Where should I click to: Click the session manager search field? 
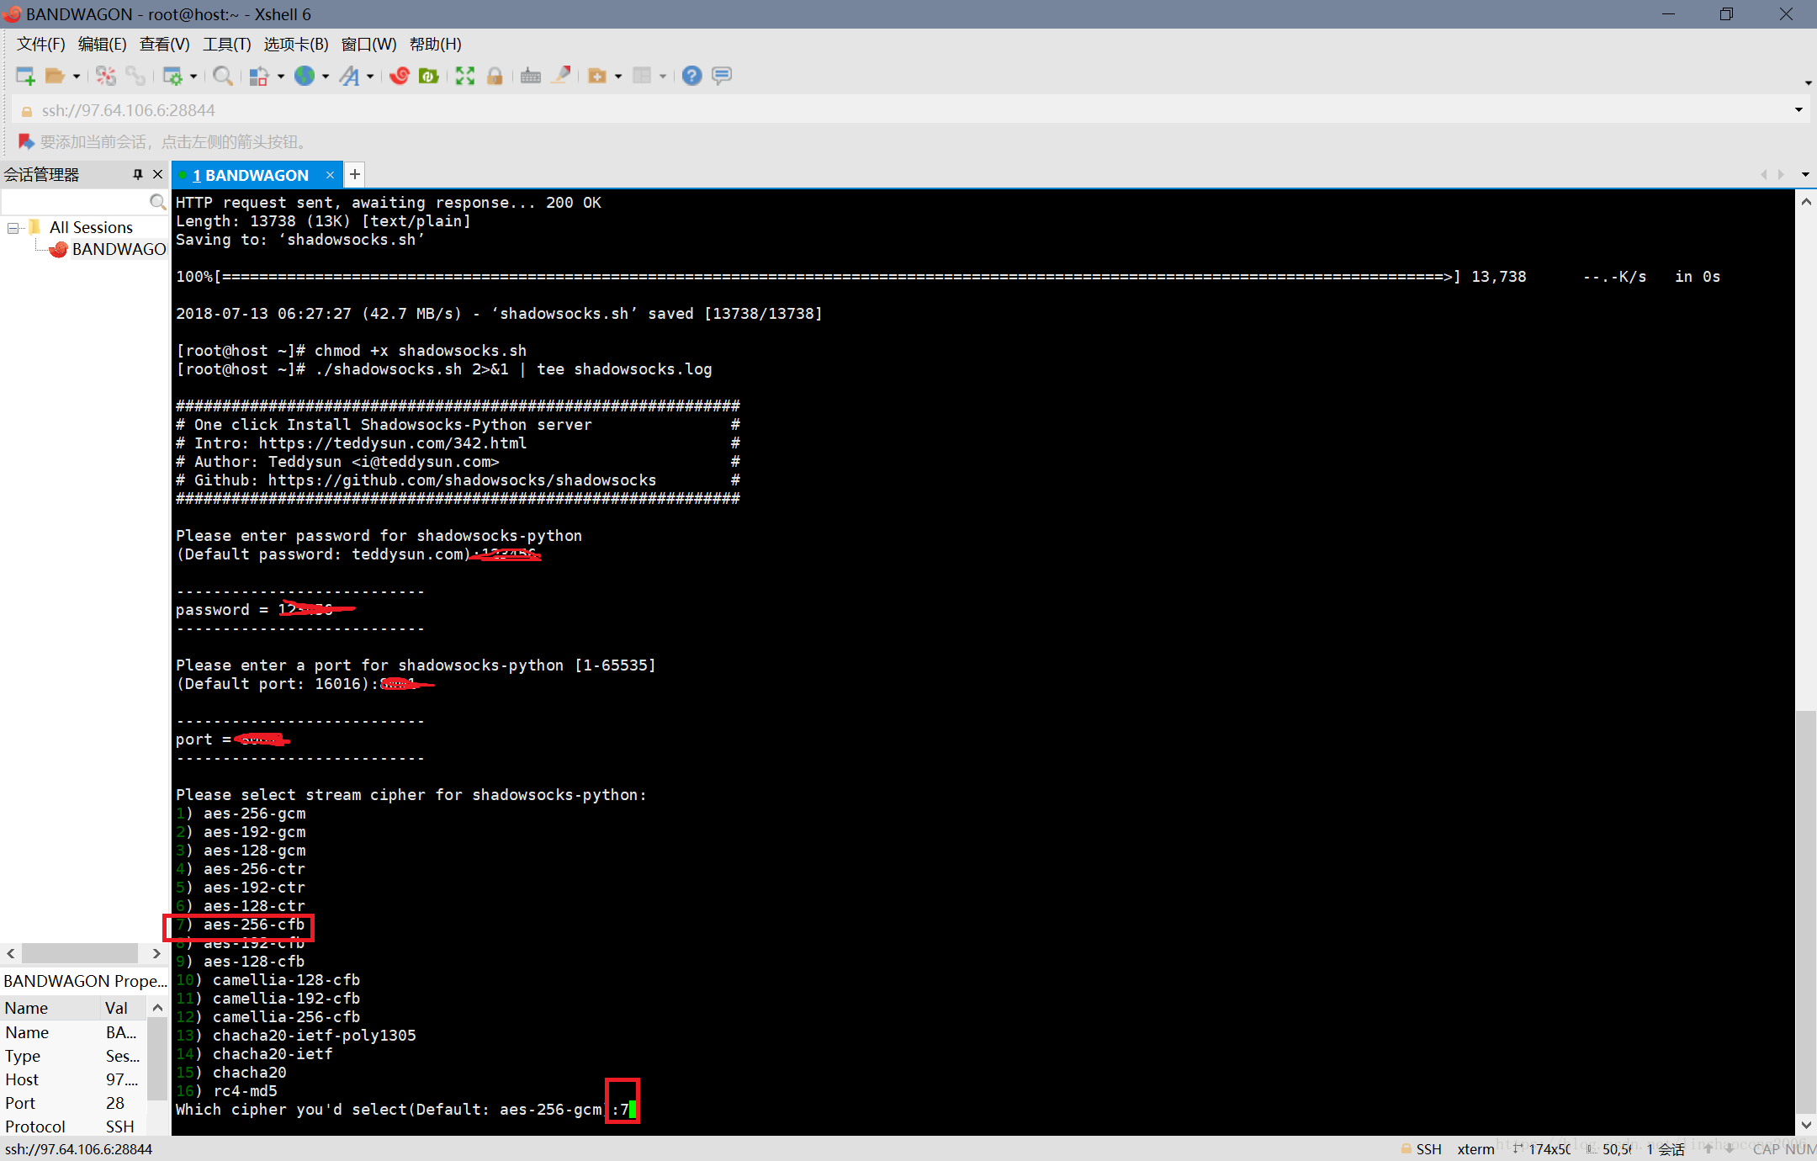(x=76, y=202)
